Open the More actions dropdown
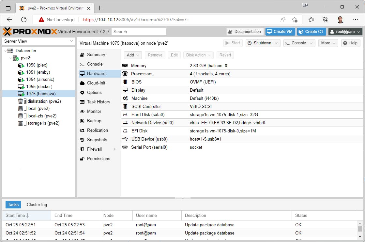365x242 pixels. (x=328, y=43)
